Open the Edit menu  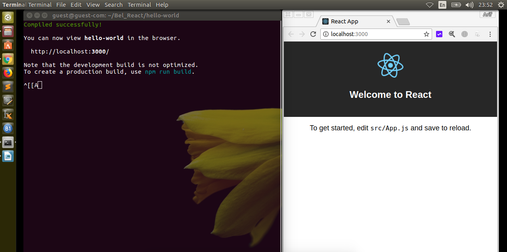point(76,5)
